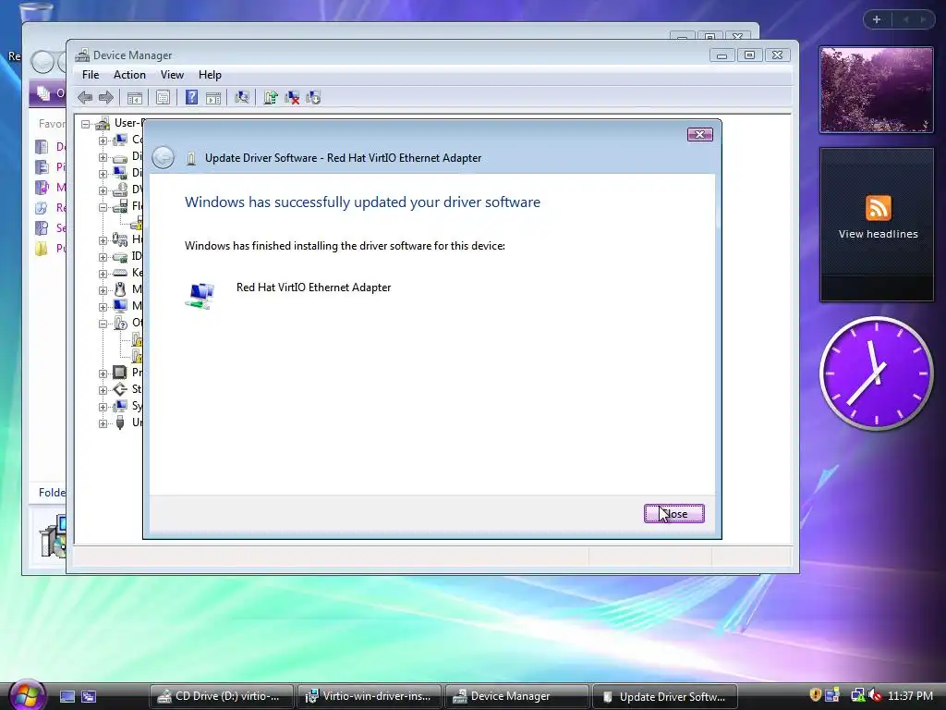Click Show Desktop quick launch icon

[x=67, y=696]
